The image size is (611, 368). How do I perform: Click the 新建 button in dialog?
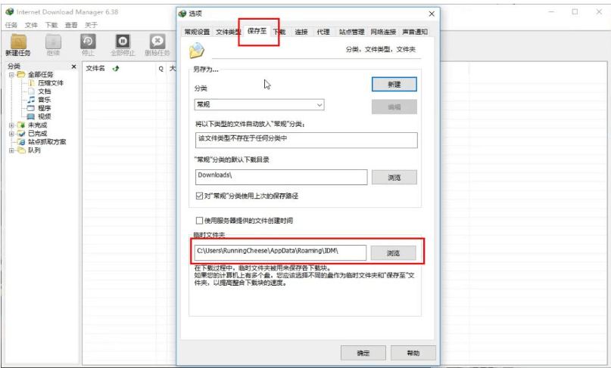394,84
